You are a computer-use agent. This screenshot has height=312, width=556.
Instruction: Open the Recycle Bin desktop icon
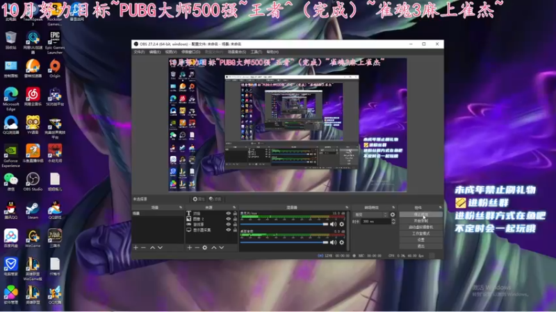pyautogui.click(x=10, y=40)
